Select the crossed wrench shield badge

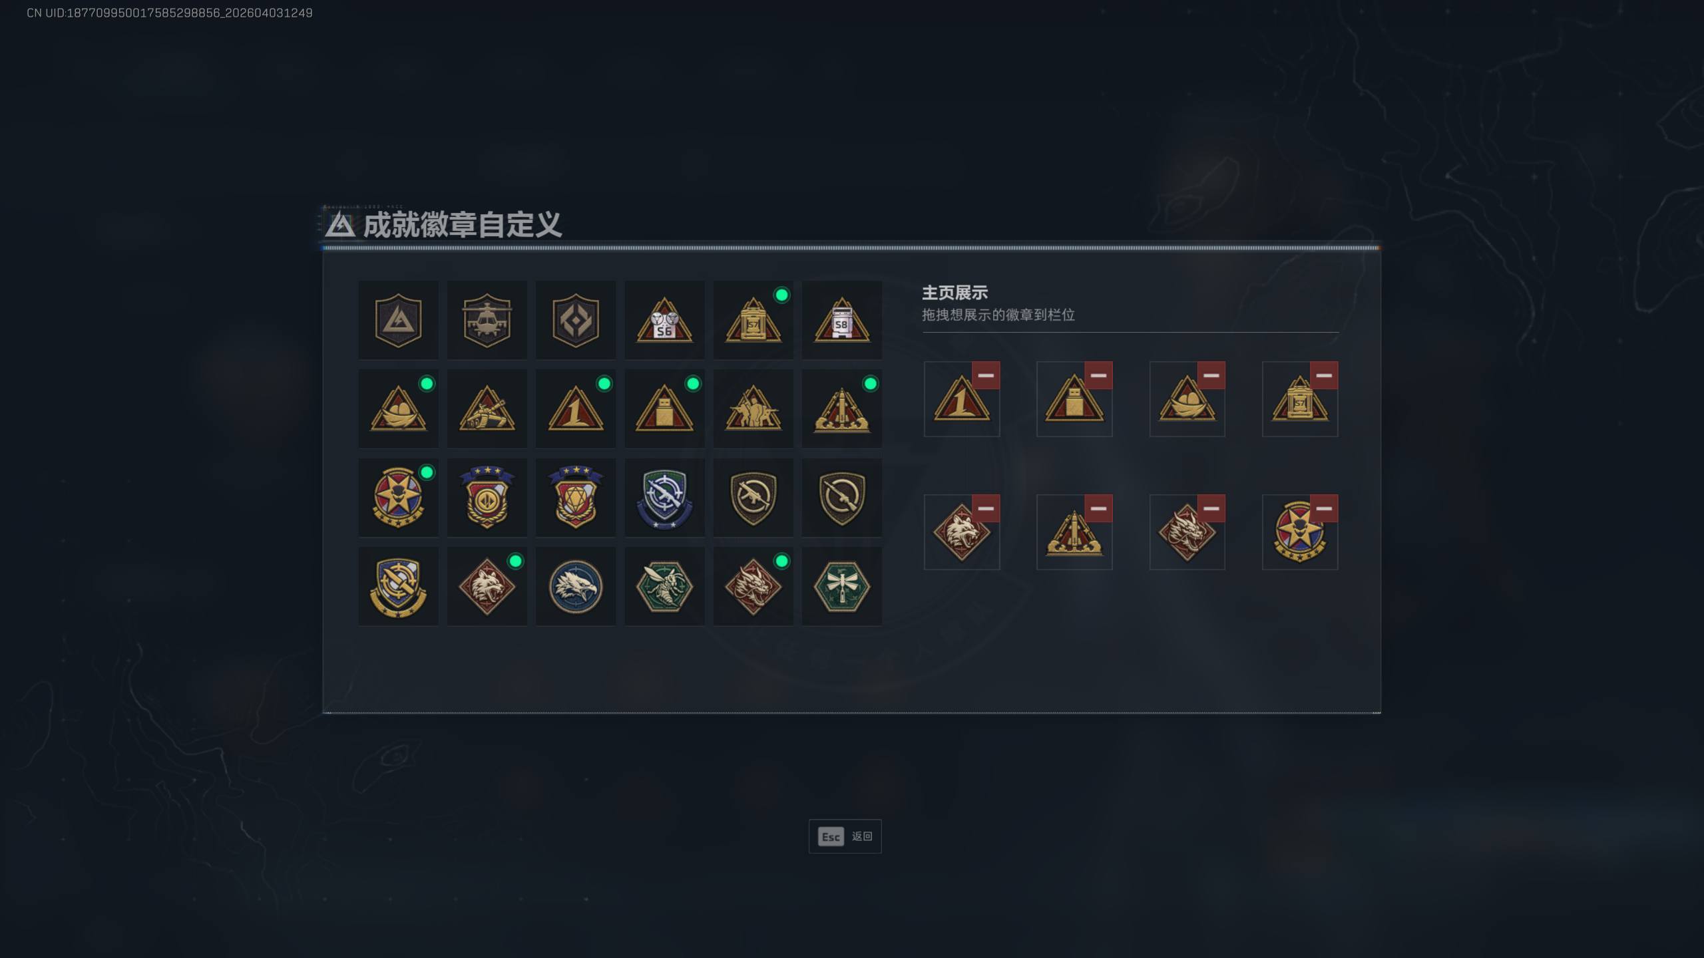click(398, 586)
